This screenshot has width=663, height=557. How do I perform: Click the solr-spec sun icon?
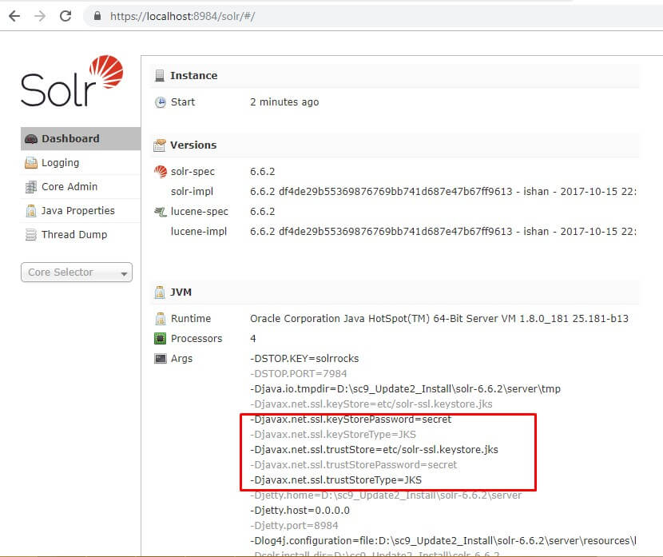tap(161, 171)
